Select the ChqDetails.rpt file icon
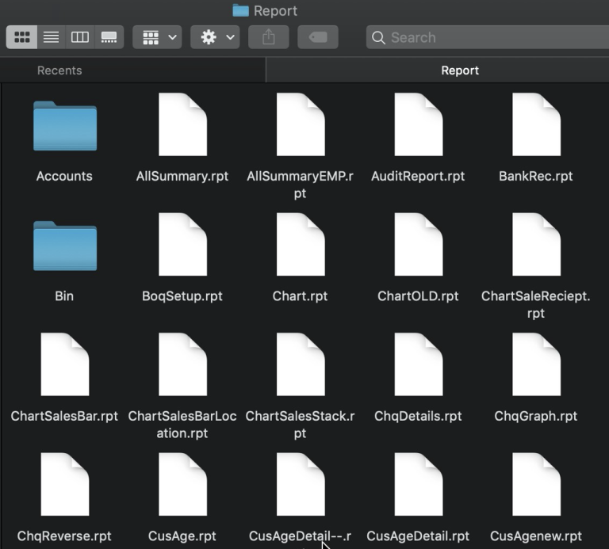 tap(419, 364)
